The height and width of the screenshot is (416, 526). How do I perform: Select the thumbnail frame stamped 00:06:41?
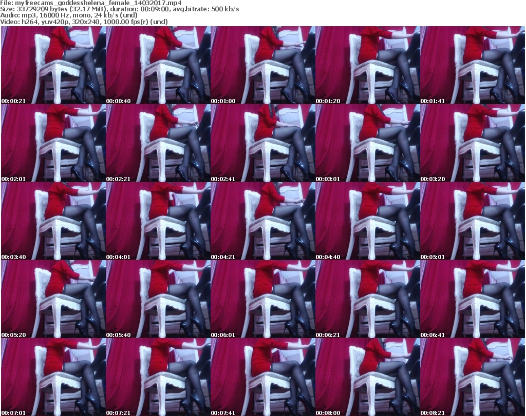tap(473, 299)
